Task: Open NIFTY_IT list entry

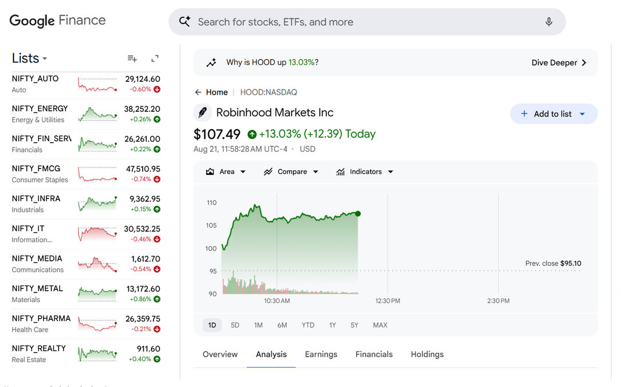Action: click(x=86, y=234)
